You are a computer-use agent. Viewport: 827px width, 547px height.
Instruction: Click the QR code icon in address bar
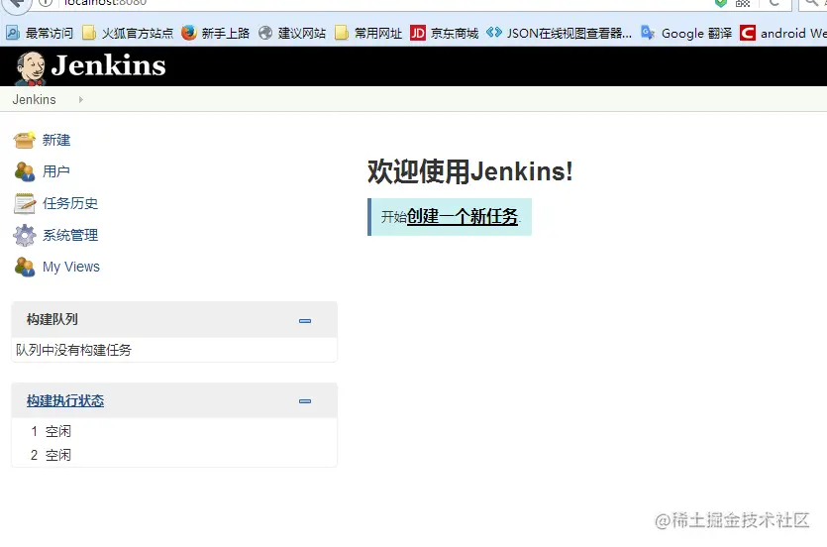(743, 3)
